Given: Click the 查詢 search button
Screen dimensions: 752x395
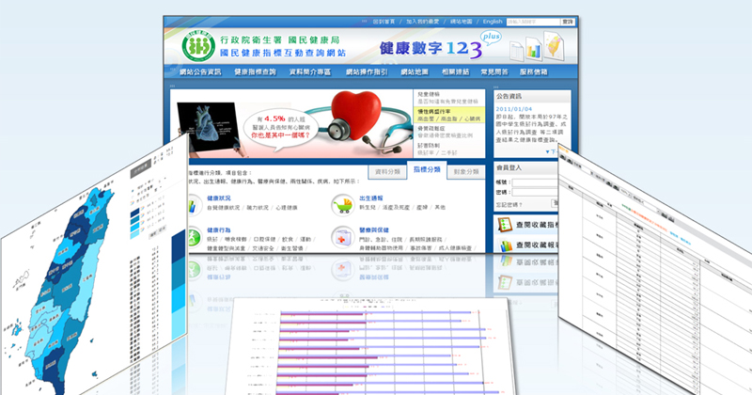Looking at the screenshot, I should 568,22.
